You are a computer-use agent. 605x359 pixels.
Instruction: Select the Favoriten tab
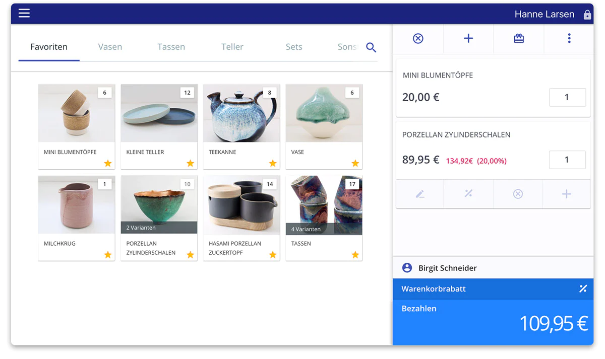point(49,47)
